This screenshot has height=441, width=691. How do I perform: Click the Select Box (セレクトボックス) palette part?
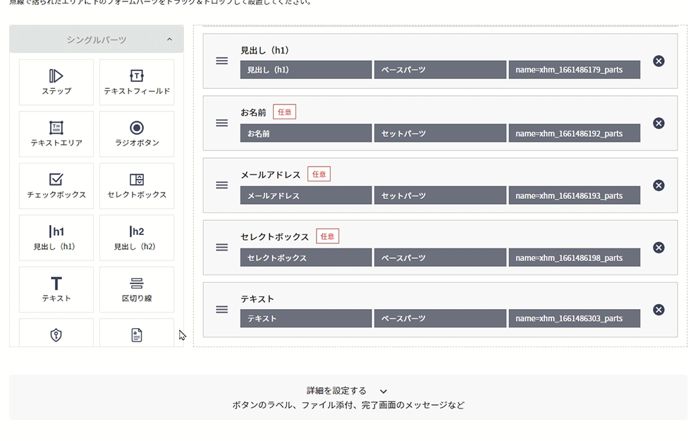pyautogui.click(x=137, y=186)
